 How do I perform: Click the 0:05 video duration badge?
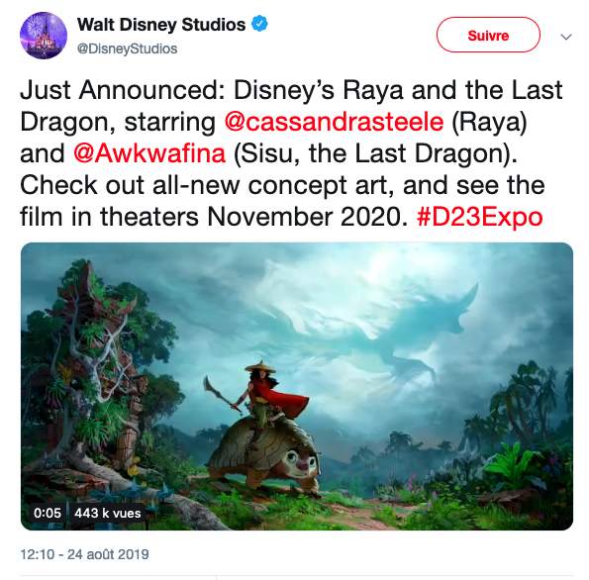(x=48, y=513)
